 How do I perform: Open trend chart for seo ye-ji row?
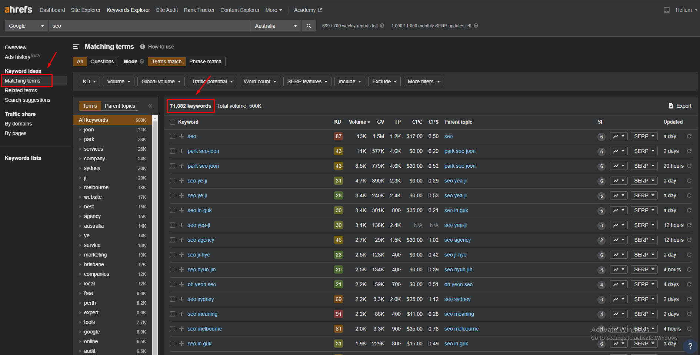[x=619, y=181]
